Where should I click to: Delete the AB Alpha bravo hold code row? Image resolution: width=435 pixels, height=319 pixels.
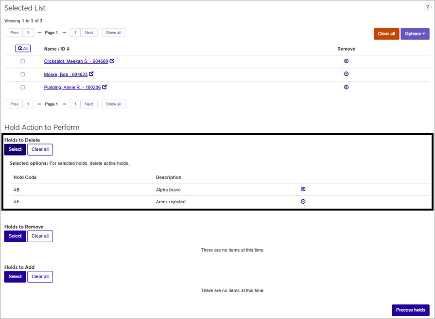[303, 189]
